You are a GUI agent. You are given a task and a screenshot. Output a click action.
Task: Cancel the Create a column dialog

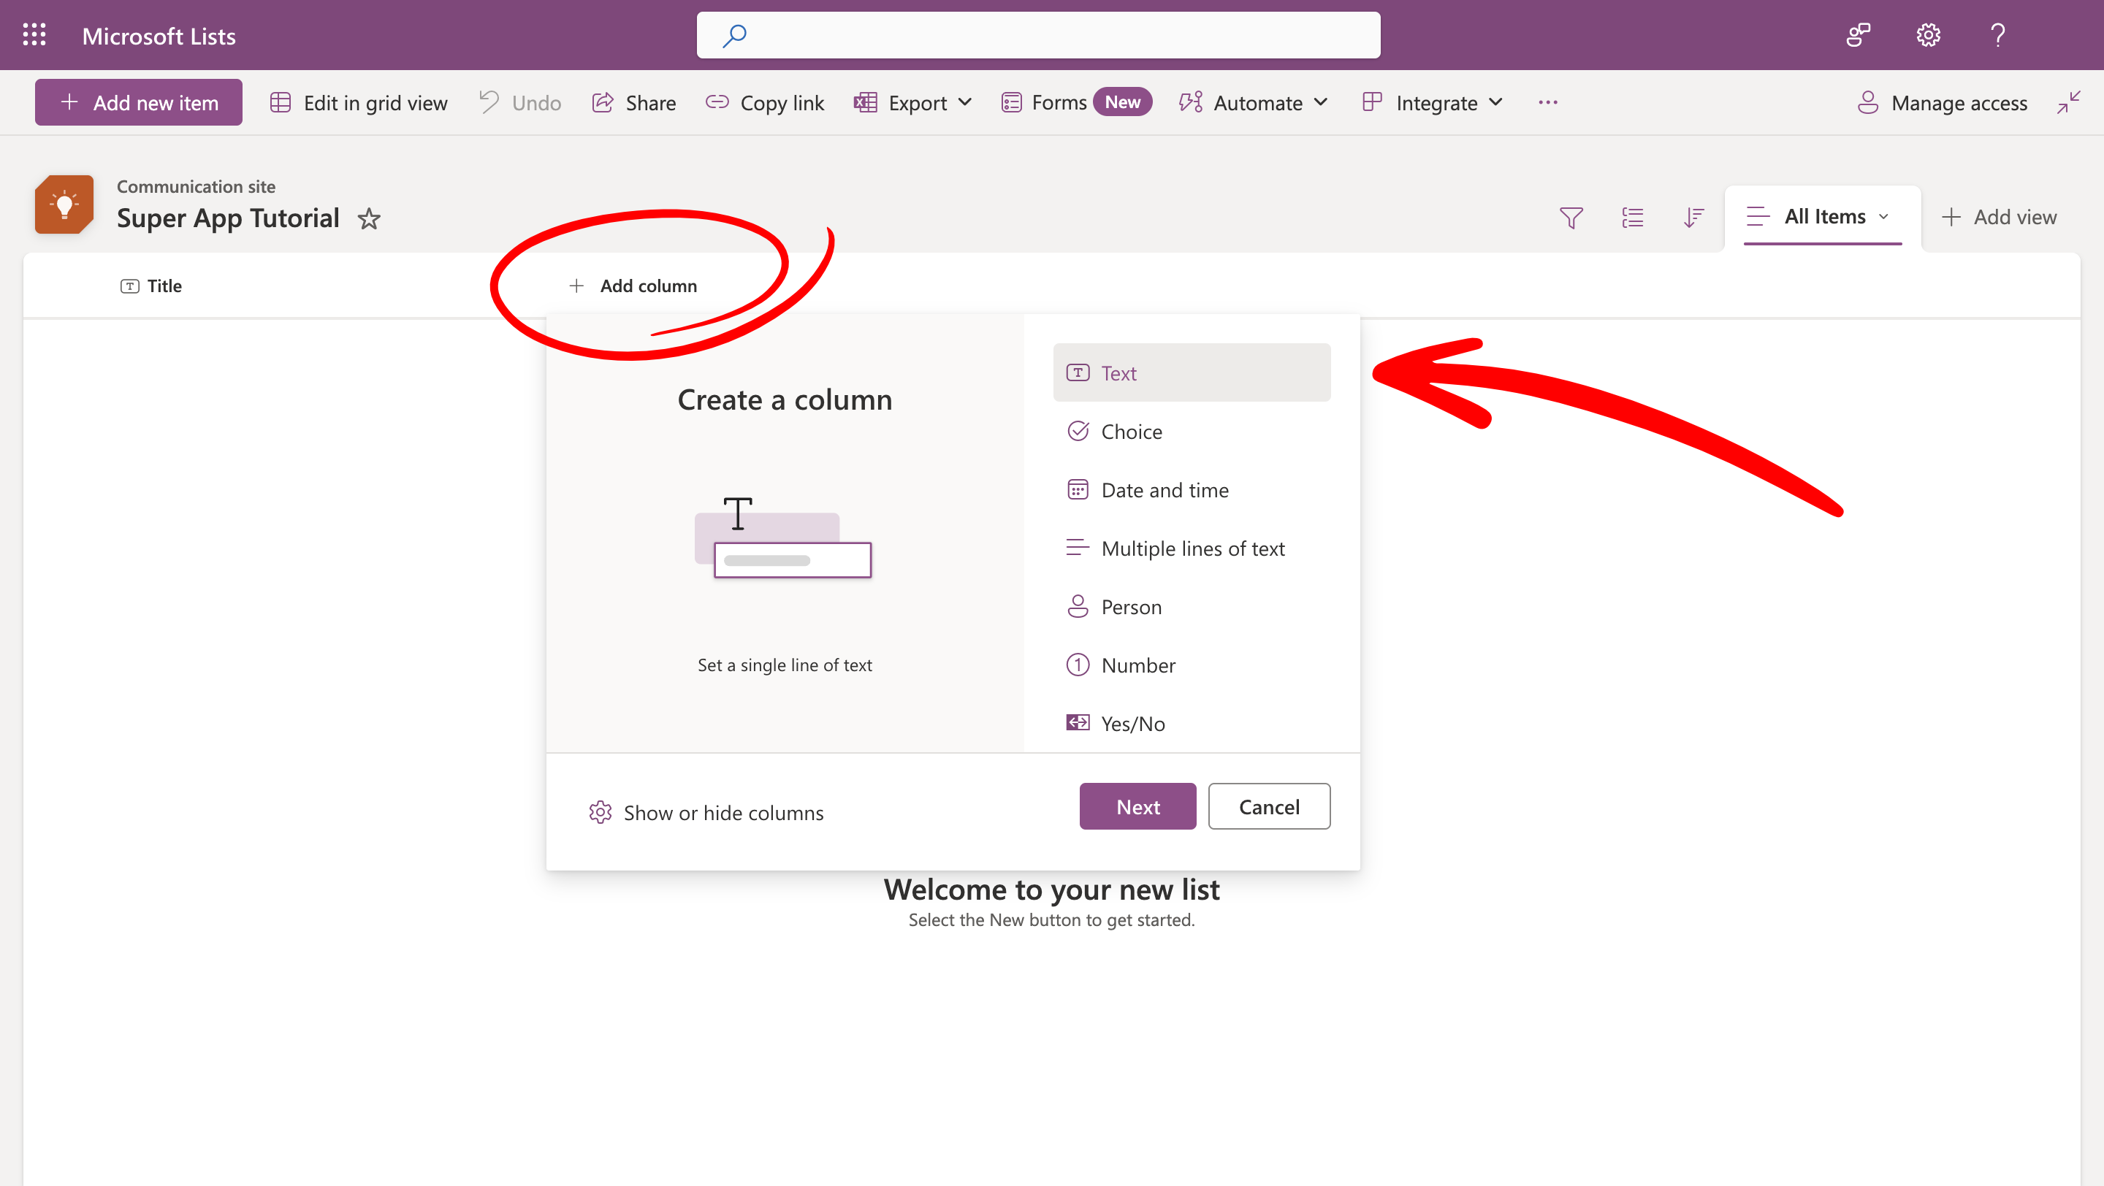click(1268, 806)
